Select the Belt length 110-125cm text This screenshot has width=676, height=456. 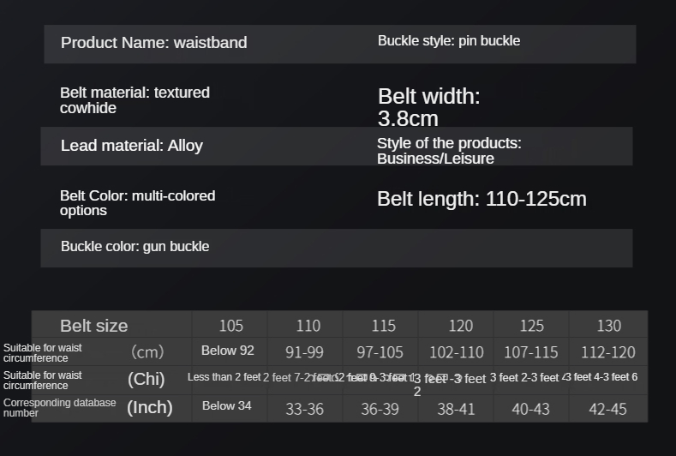point(482,199)
